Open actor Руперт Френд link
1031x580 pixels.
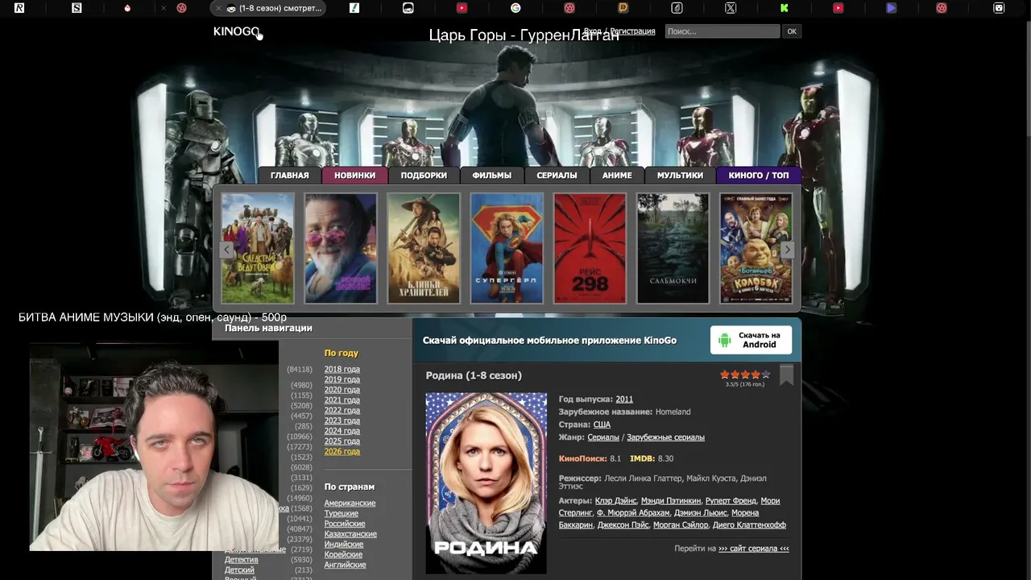(731, 500)
